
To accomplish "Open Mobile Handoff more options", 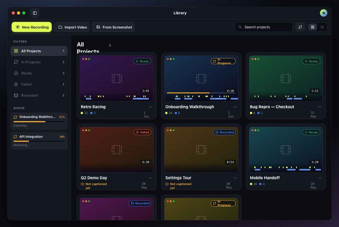I will (x=320, y=178).
